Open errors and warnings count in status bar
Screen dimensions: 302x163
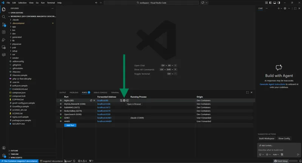tap(82, 161)
